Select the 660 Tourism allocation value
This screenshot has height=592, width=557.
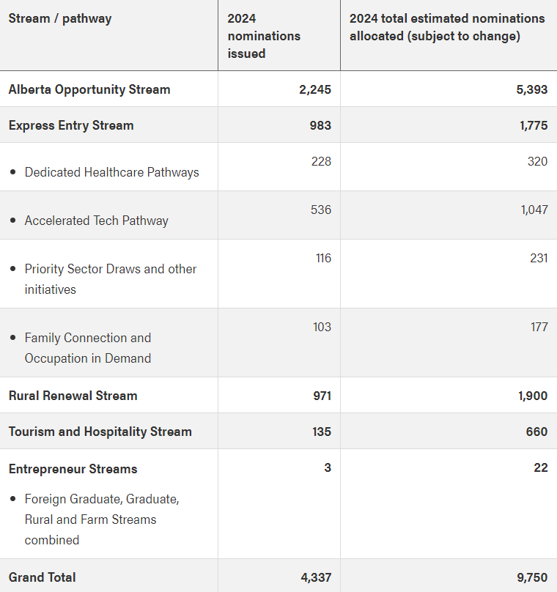(536, 432)
